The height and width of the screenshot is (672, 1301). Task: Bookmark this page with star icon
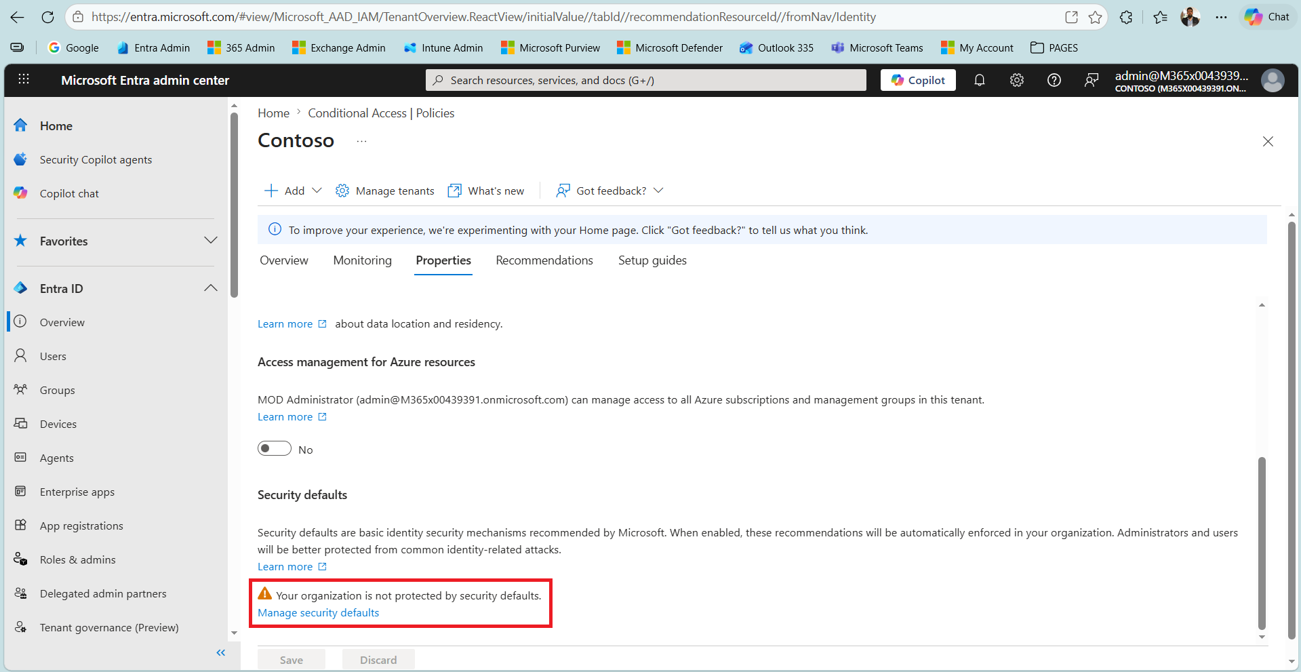(x=1095, y=17)
